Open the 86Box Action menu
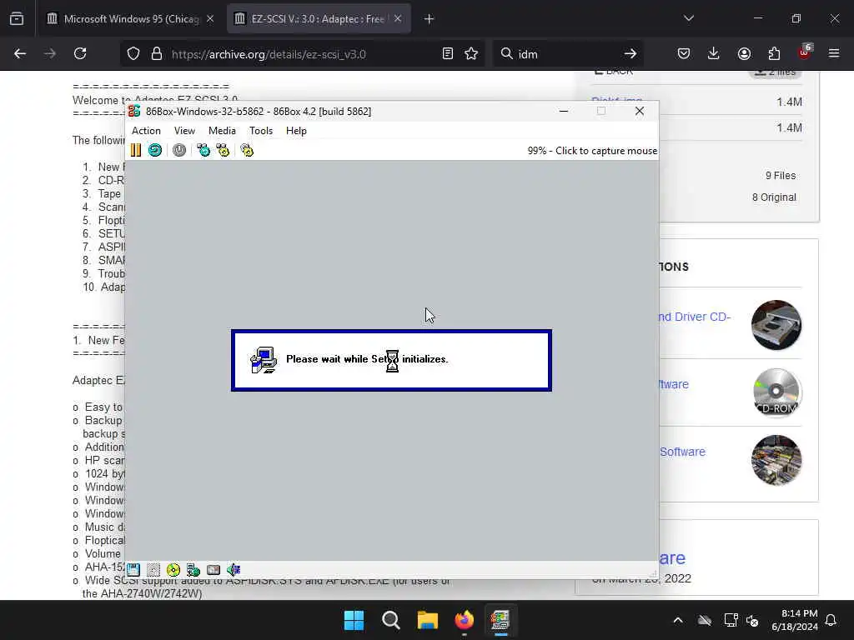 coord(146,131)
